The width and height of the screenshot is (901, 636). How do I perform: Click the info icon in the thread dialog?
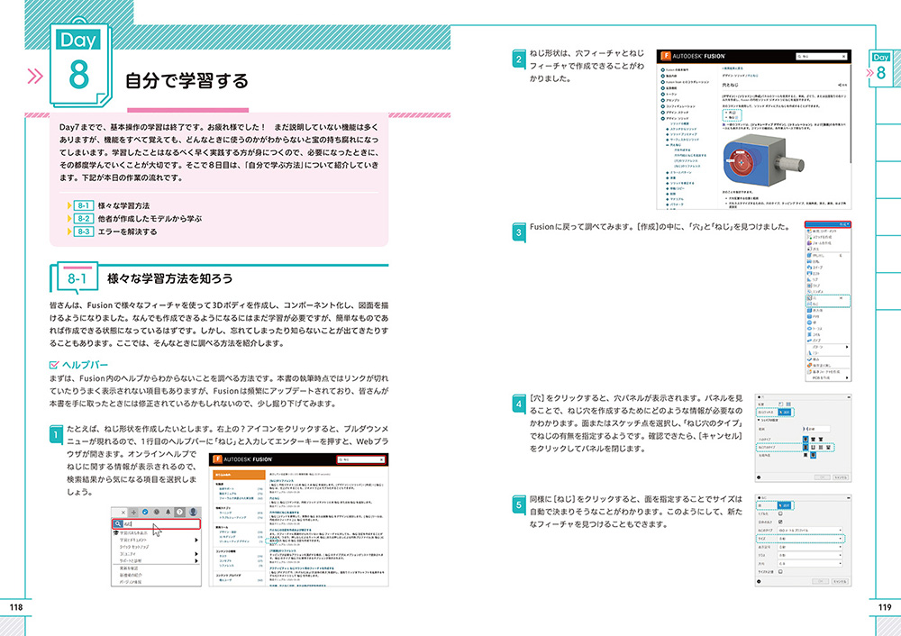coord(759,581)
